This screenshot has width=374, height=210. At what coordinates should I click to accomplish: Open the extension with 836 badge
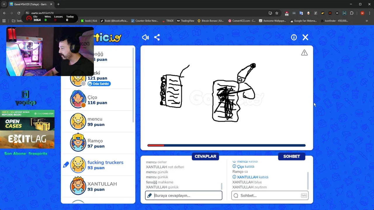pyautogui.click(x=287, y=13)
